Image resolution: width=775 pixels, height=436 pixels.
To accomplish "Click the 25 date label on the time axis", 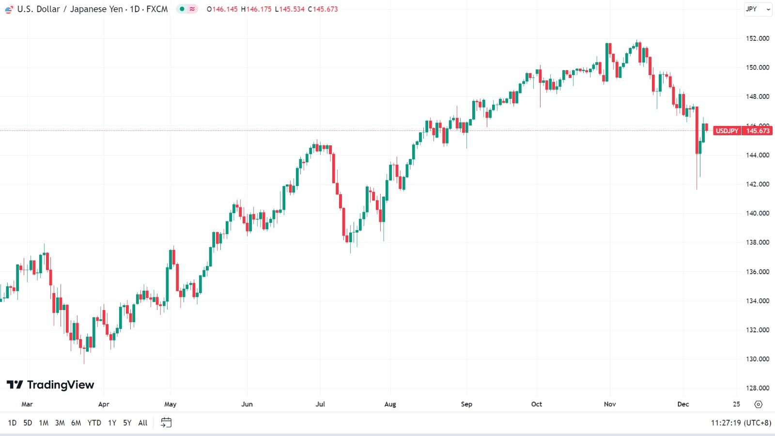I will (x=737, y=404).
